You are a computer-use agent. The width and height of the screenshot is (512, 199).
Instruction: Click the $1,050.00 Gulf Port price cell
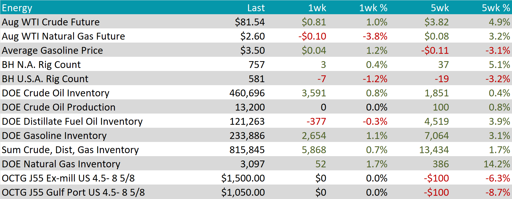243,192
